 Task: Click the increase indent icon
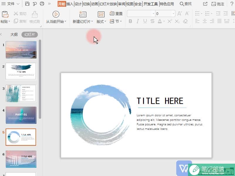point(226,13)
